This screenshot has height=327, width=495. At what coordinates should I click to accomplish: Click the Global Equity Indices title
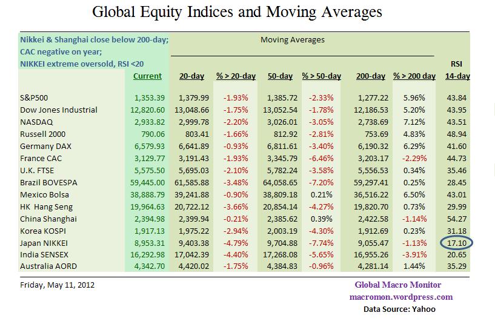(x=237, y=12)
